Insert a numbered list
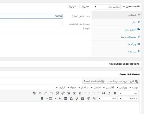144x114 pixels. [89, 93]
